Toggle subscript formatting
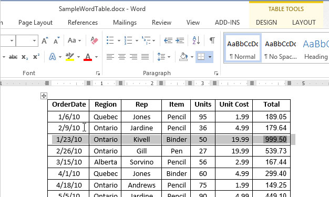This screenshot has height=197, width=329. click(25, 57)
